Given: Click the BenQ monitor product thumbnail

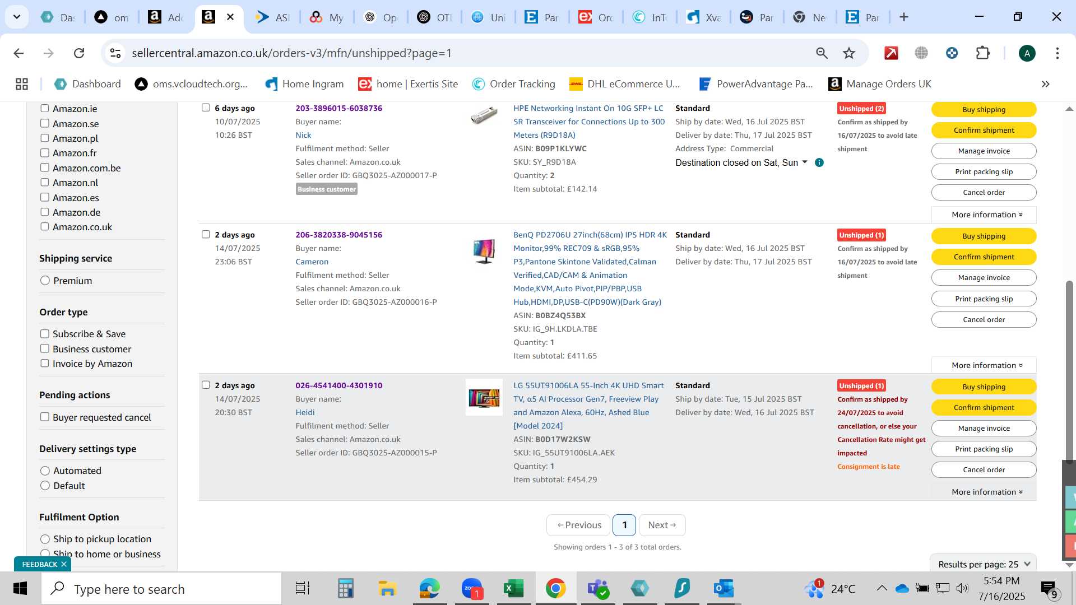Looking at the screenshot, I should 484,251.
